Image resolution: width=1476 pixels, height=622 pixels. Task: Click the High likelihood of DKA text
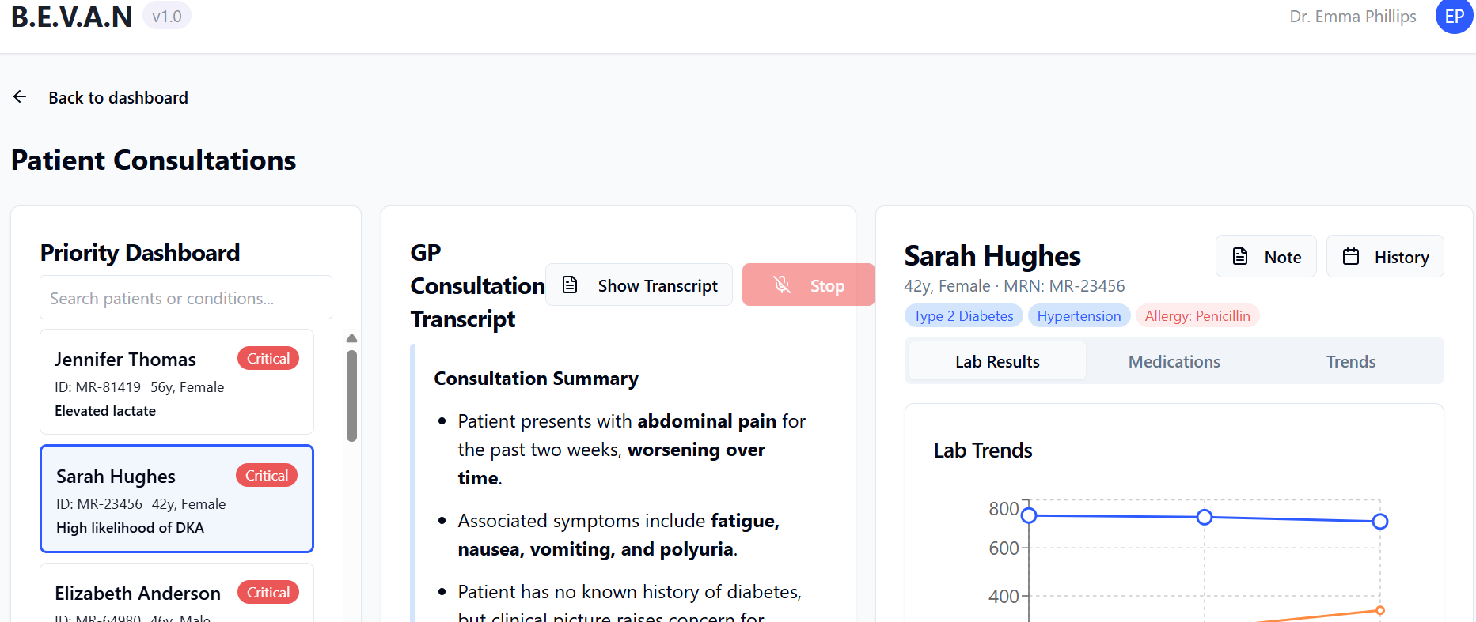(x=130, y=528)
